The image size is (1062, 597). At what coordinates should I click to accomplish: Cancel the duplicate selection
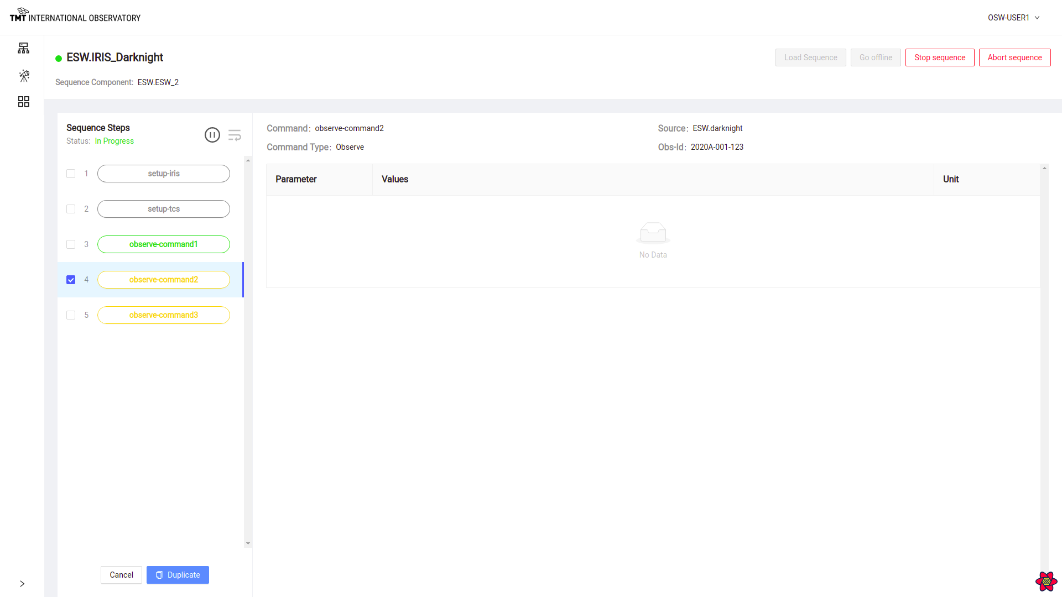click(121, 575)
